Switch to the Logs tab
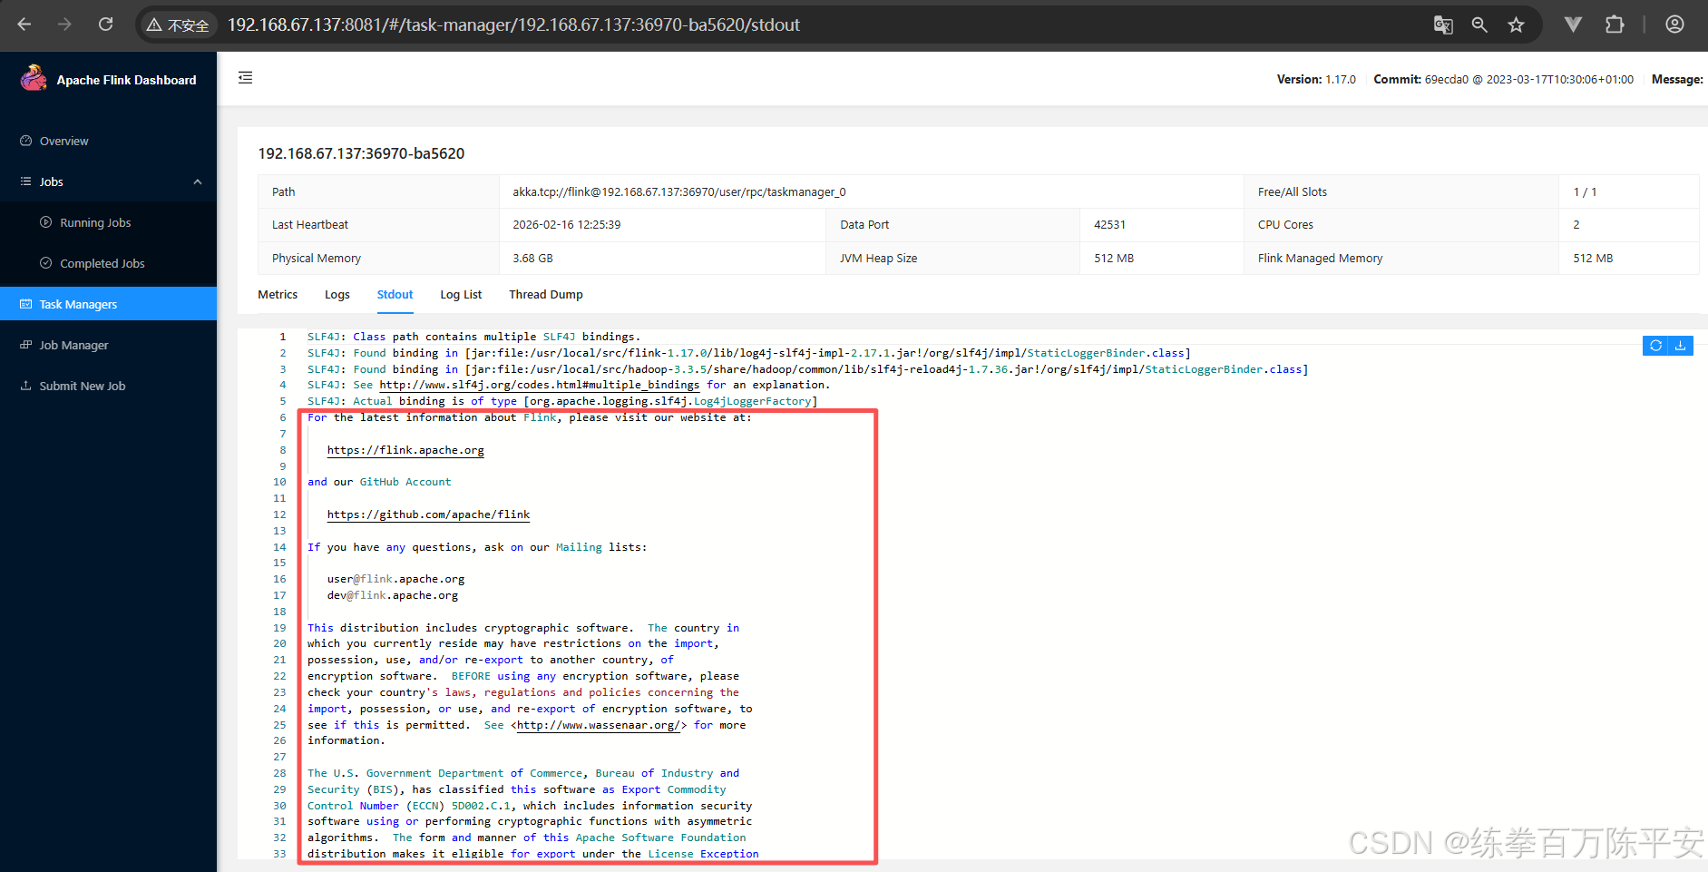This screenshot has height=872, width=1708. click(x=337, y=295)
